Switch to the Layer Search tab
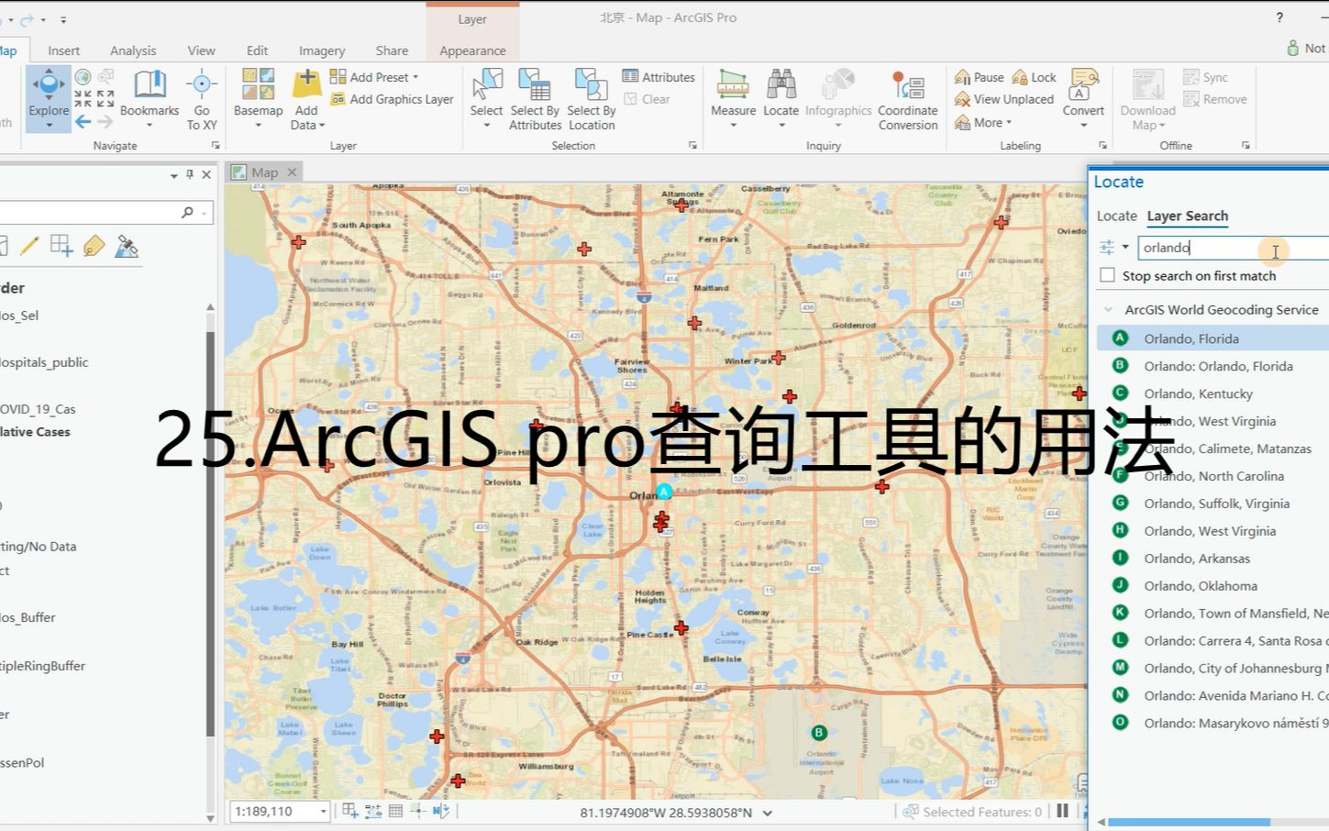The image size is (1329, 831). (1188, 216)
